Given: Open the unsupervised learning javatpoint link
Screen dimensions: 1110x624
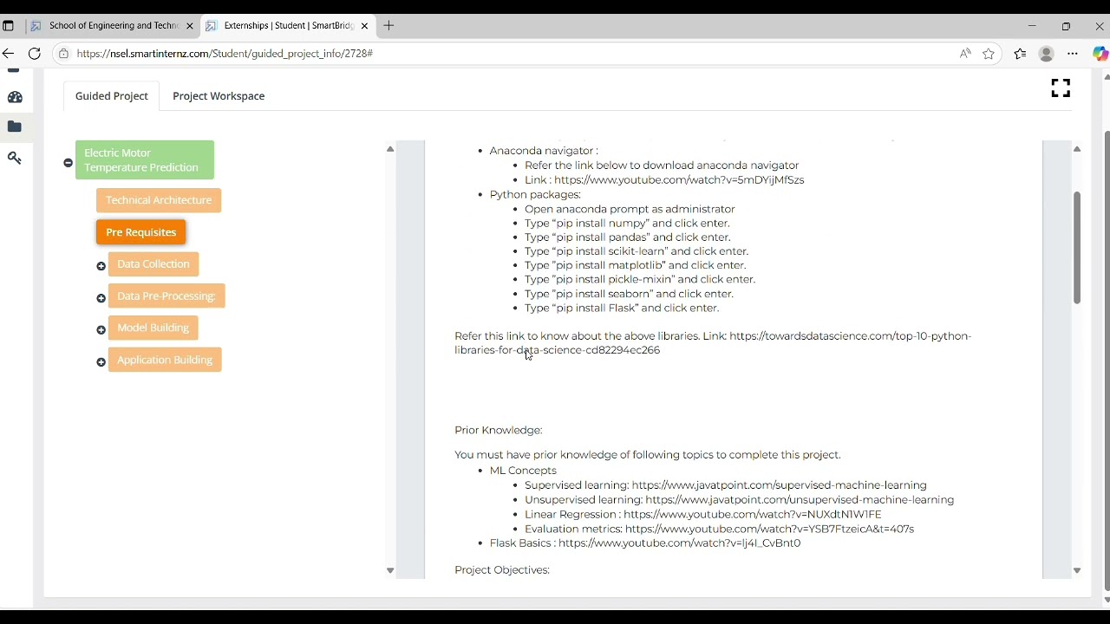Looking at the screenshot, I should 800,500.
